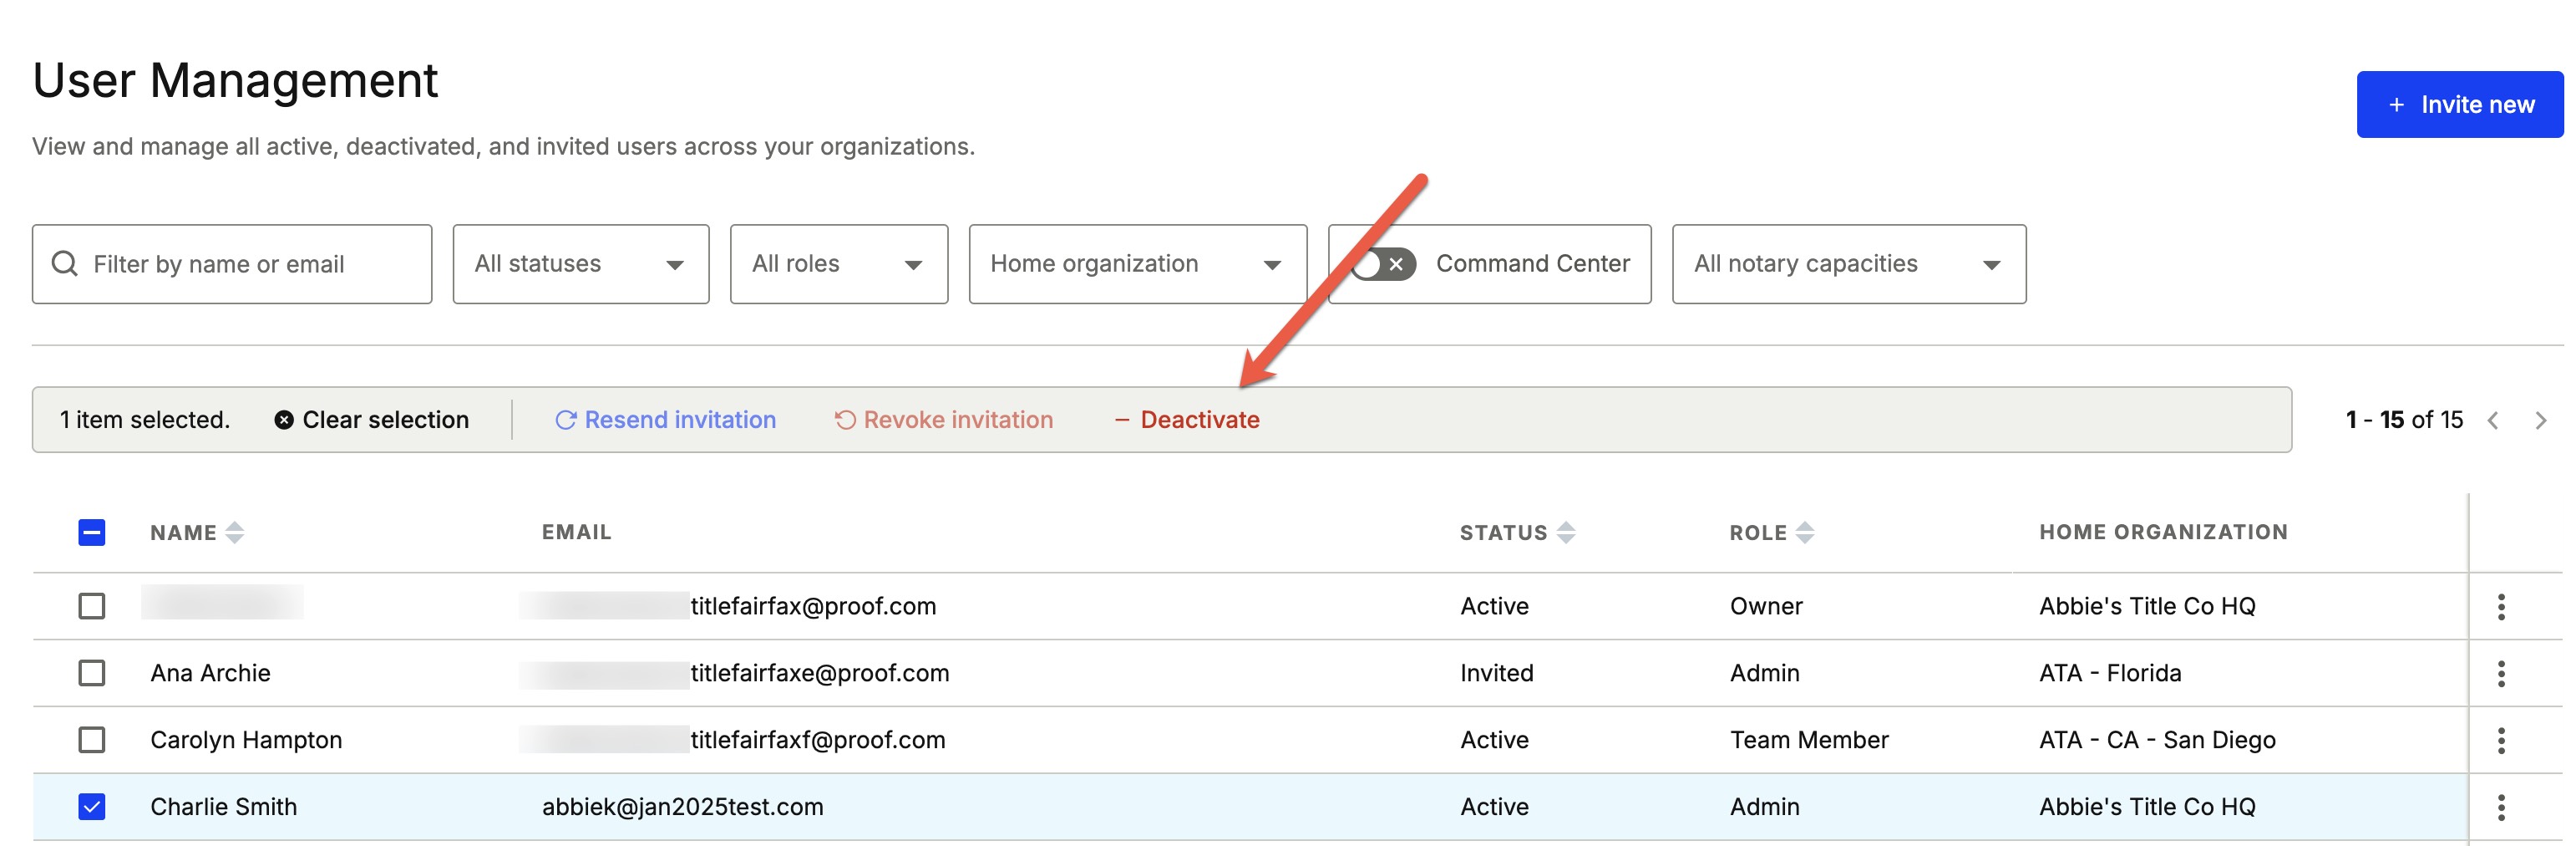Image resolution: width=2576 pixels, height=846 pixels.
Task: Sort the table by Status
Action: 1517,533
